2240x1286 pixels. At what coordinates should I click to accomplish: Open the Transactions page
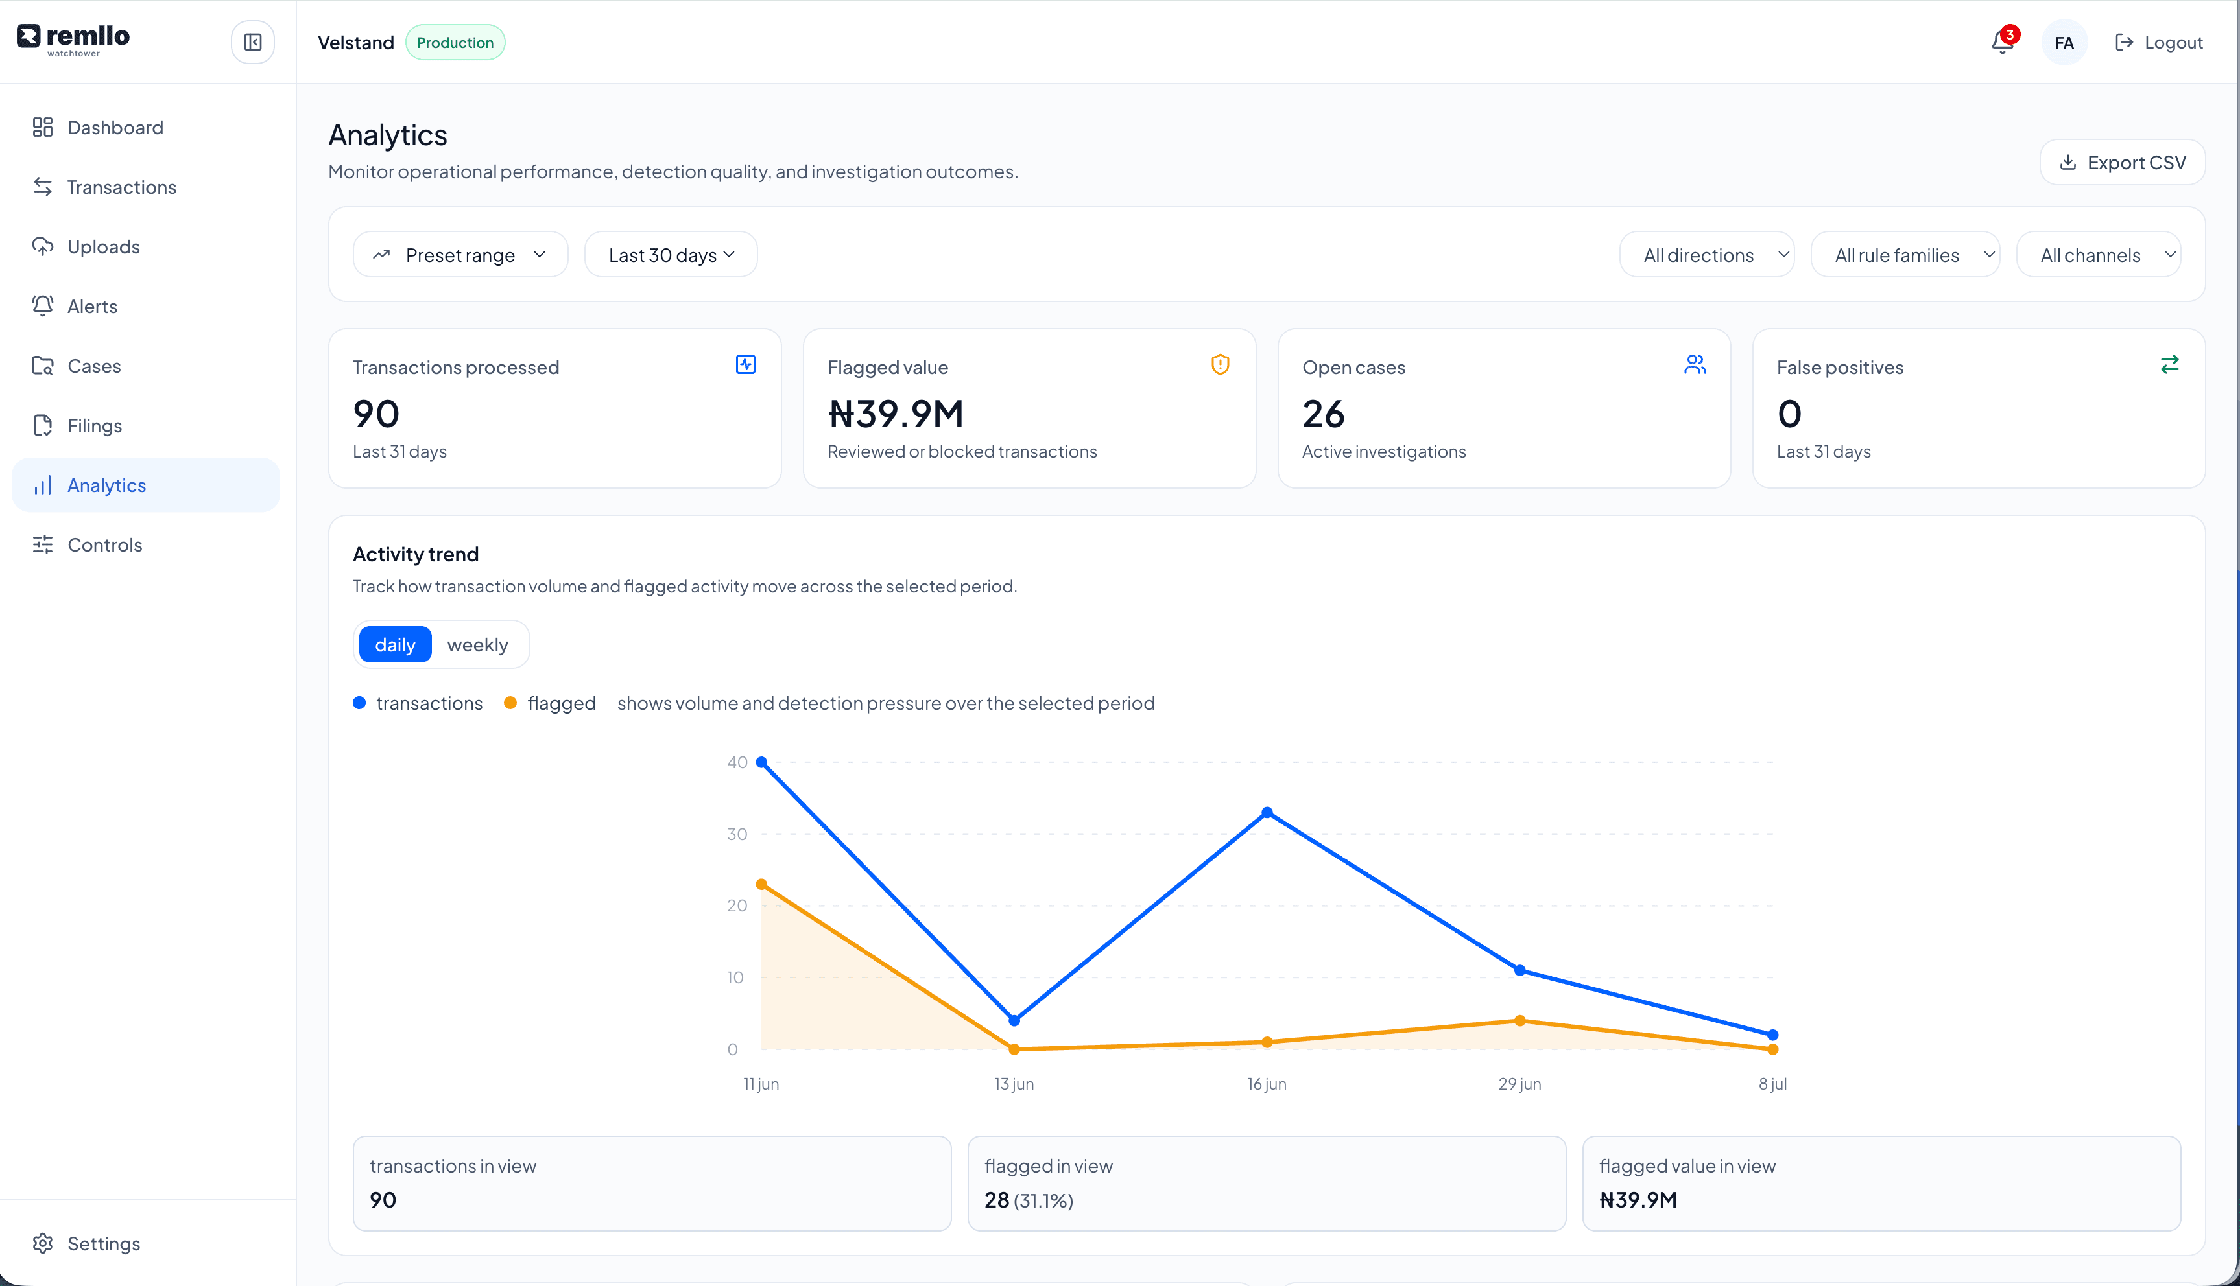[x=146, y=187]
